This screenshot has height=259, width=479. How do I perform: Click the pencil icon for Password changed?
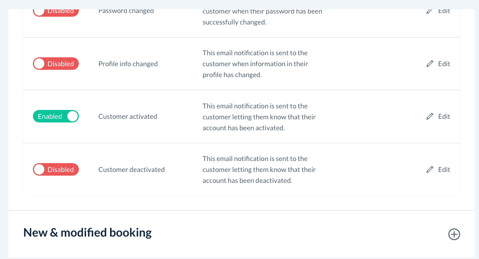(430, 11)
